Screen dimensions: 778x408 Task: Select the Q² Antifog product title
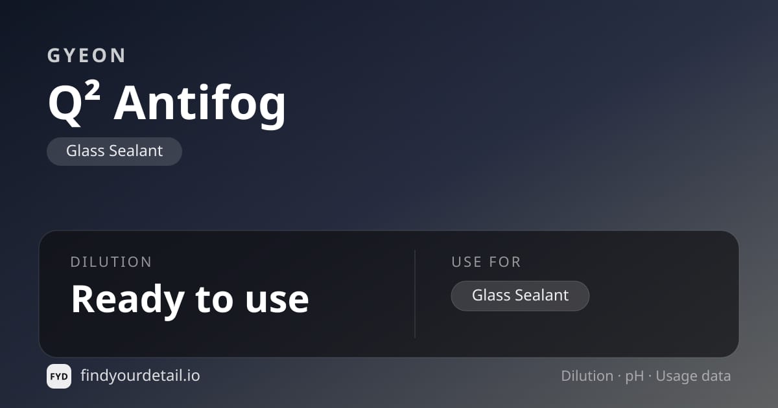click(x=167, y=103)
